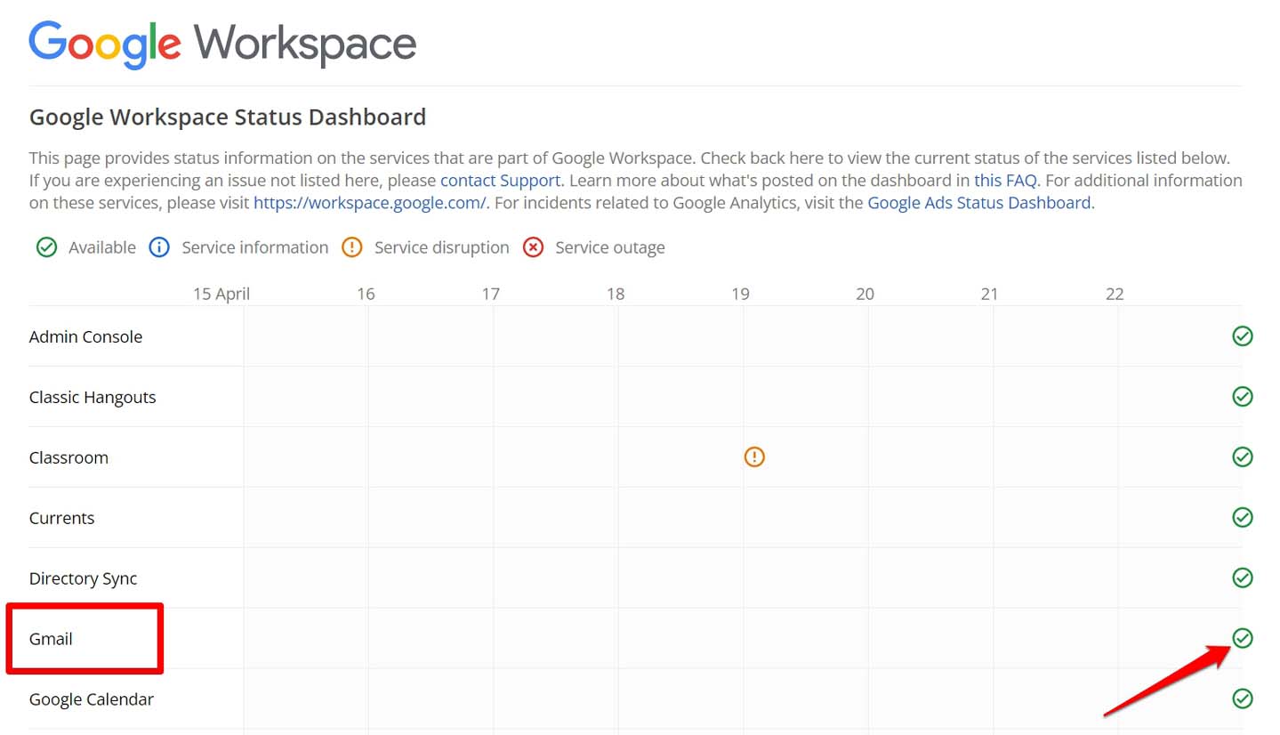Open the this FAQ link

click(1005, 180)
